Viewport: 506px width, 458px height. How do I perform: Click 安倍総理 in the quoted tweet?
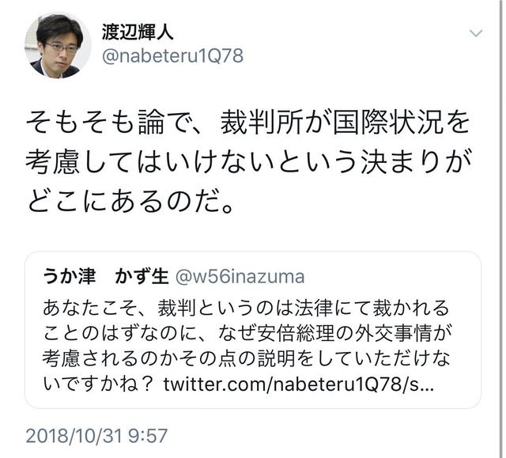[x=296, y=333]
